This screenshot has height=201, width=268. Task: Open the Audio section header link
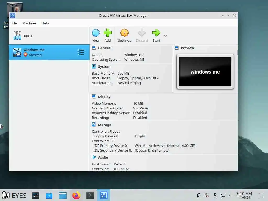point(103,157)
